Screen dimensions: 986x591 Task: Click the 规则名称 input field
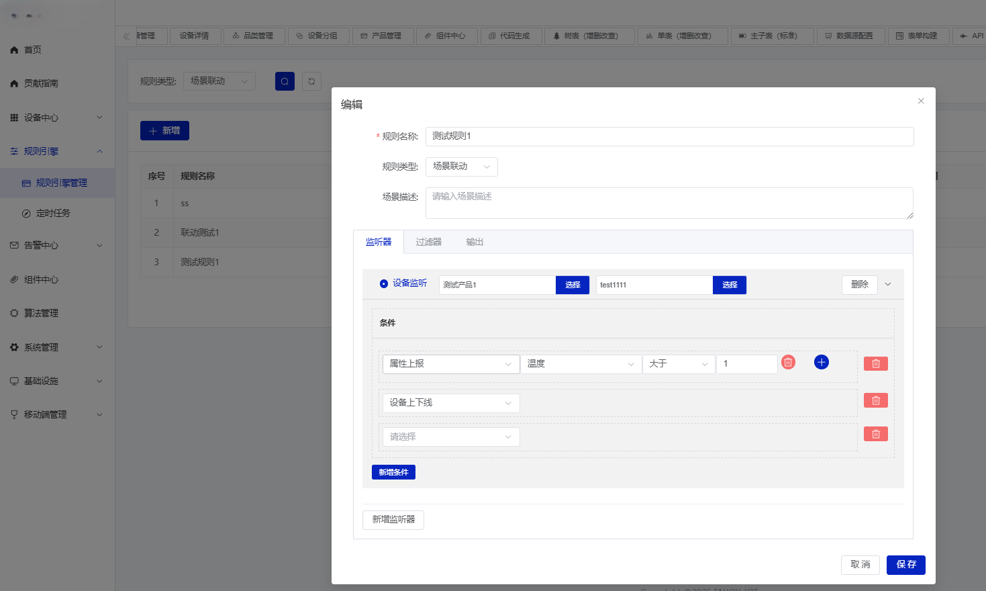[x=670, y=136]
